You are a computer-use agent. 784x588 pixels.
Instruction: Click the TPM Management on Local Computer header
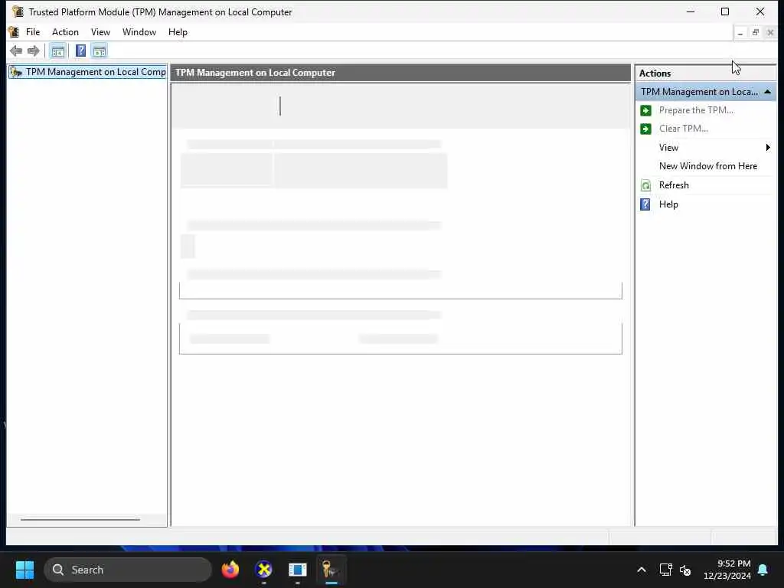400,73
